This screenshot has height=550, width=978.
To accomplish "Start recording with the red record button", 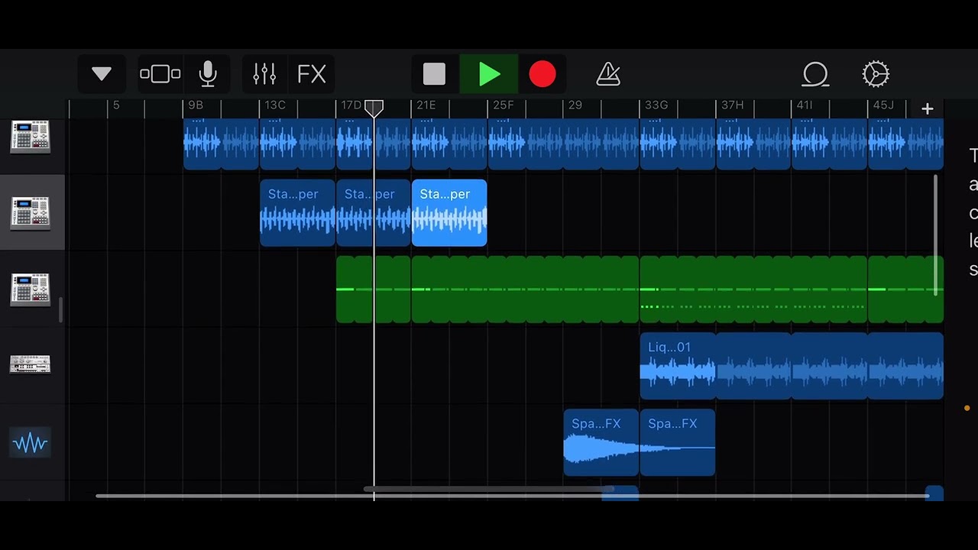I will pyautogui.click(x=542, y=74).
